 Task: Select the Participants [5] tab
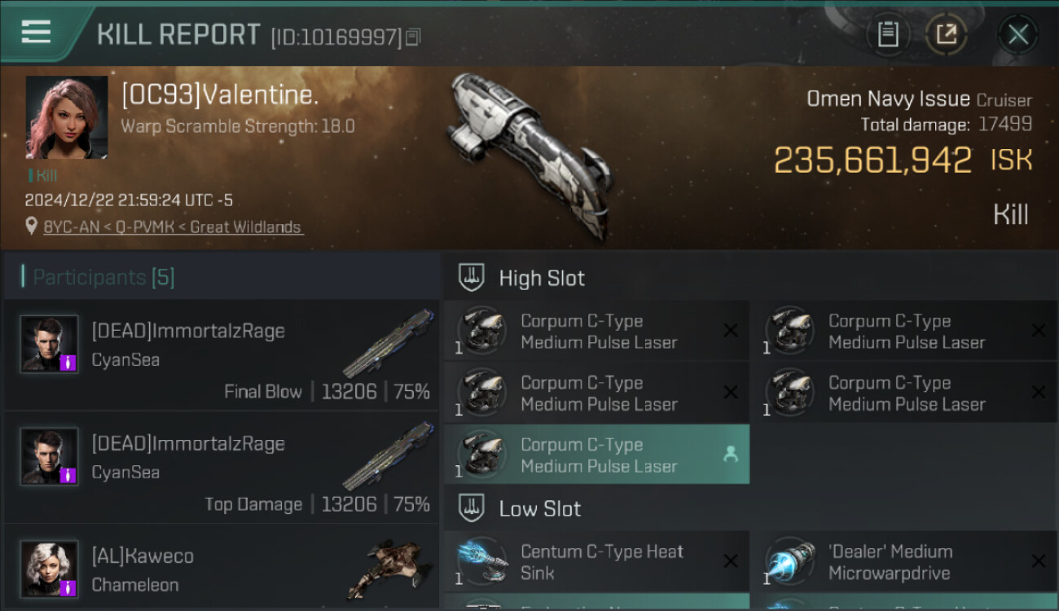tap(103, 277)
